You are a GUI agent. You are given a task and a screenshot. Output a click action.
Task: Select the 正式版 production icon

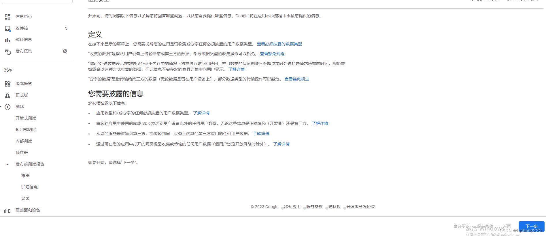tap(7, 95)
